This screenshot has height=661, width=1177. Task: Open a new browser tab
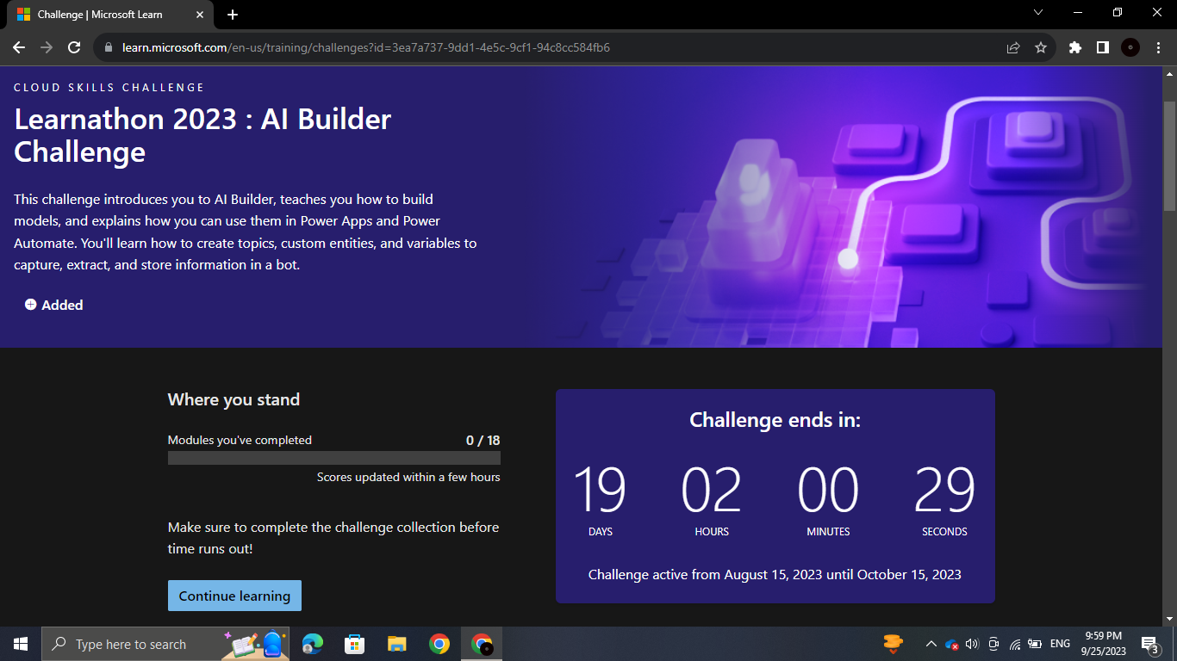pos(232,14)
